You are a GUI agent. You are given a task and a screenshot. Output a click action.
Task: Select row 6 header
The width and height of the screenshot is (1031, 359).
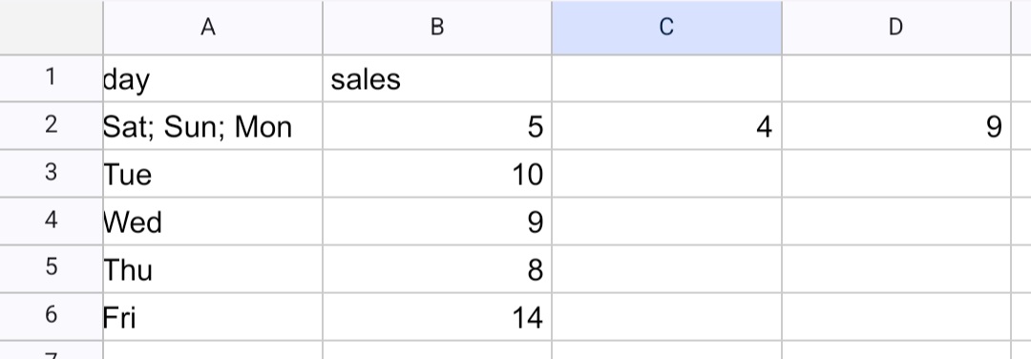click(52, 317)
